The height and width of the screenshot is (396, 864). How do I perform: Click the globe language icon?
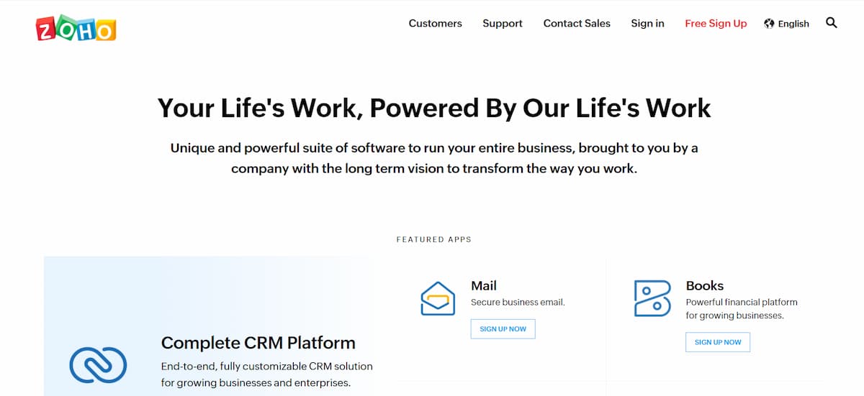[x=769, y=24]
